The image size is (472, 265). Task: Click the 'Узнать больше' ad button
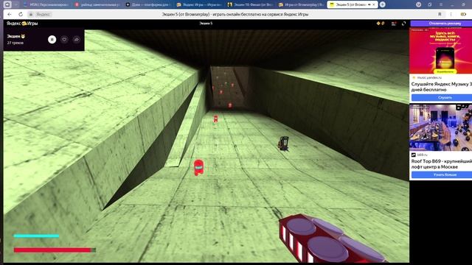(x=442, y=174)
